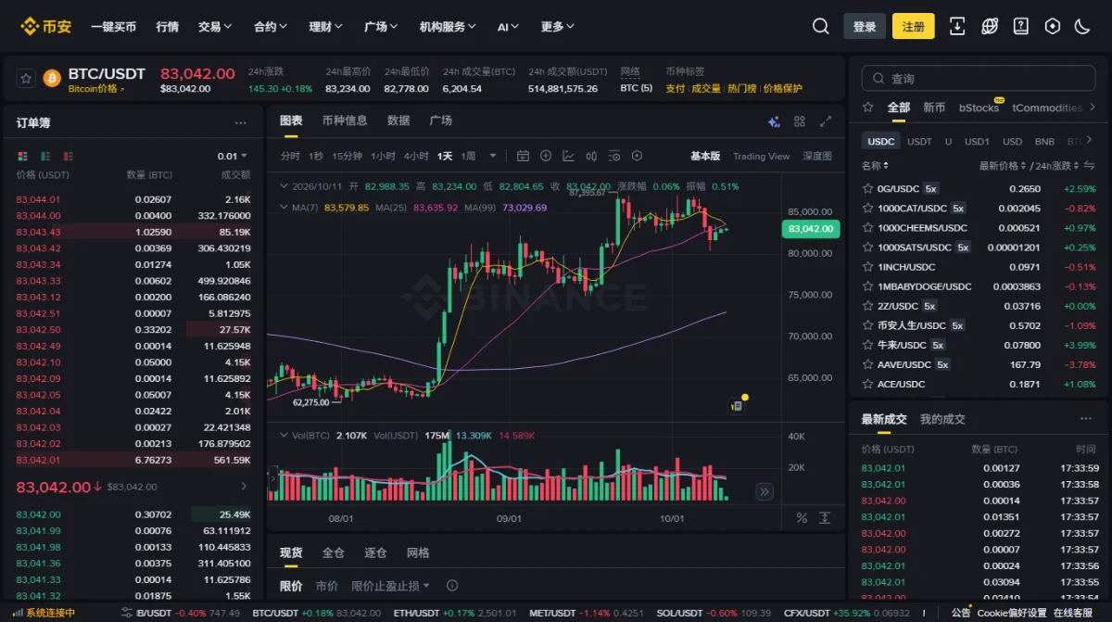The image size is (1112, 622).
Task: Select the 4小时 chart interval
Action: (416, 156)
